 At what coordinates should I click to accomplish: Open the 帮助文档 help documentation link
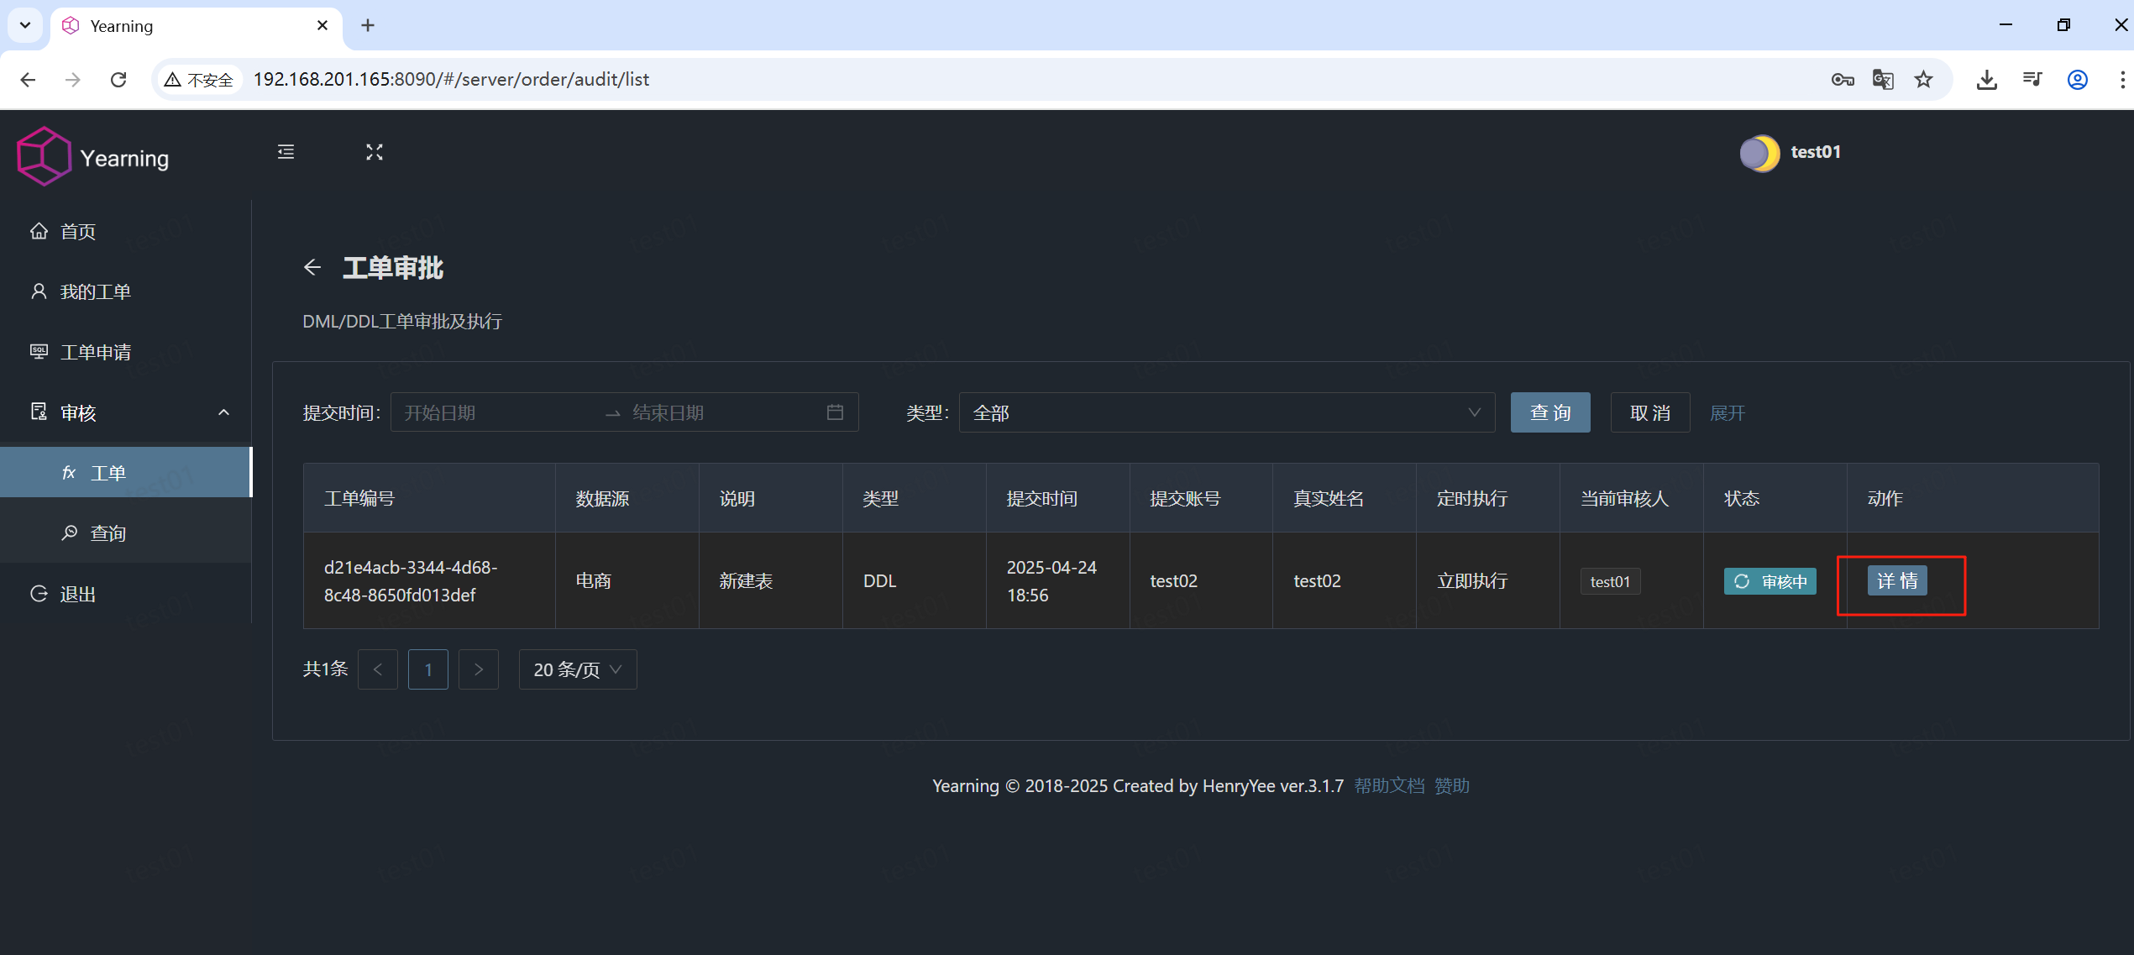(1389, 785)
